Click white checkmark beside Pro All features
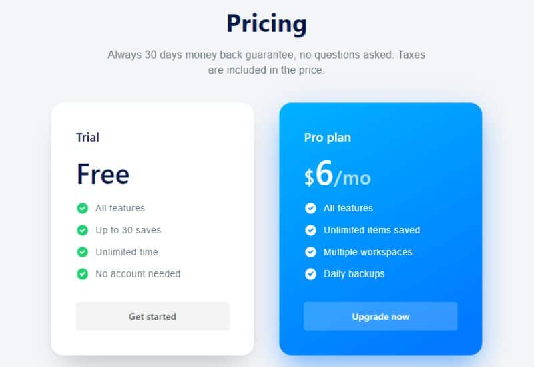The height and width of the screenshot is (367, 534). tap(310, 208)
